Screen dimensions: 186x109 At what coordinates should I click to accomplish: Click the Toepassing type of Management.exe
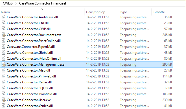(128, 64)
